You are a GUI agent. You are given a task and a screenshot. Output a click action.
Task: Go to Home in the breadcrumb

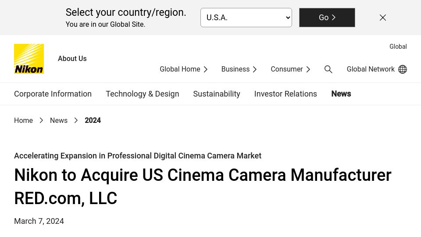(23, 120)
